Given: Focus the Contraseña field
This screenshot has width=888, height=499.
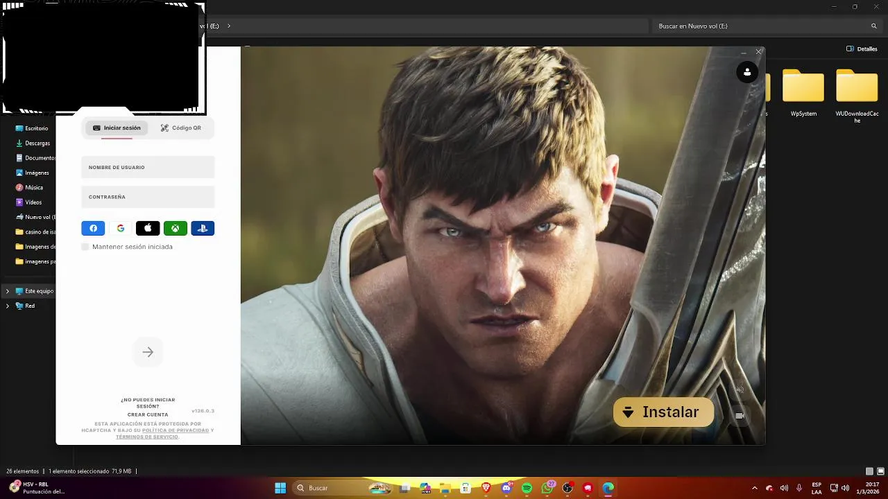Looking at the screenshot, I should (148, 197).
